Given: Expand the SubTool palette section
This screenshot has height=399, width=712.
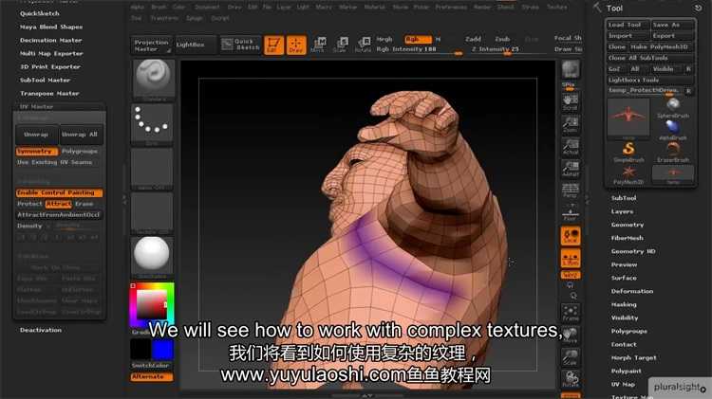Looking at the screenshot, I should tap(624, 198).
